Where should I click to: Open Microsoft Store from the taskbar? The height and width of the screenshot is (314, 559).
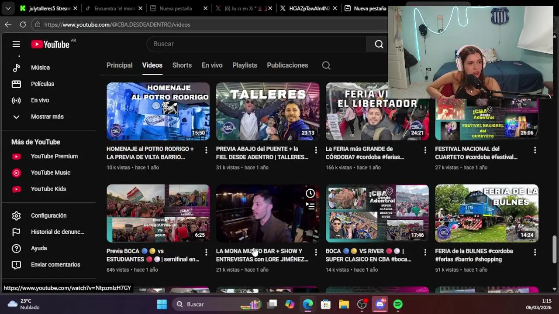pos(326,304)
